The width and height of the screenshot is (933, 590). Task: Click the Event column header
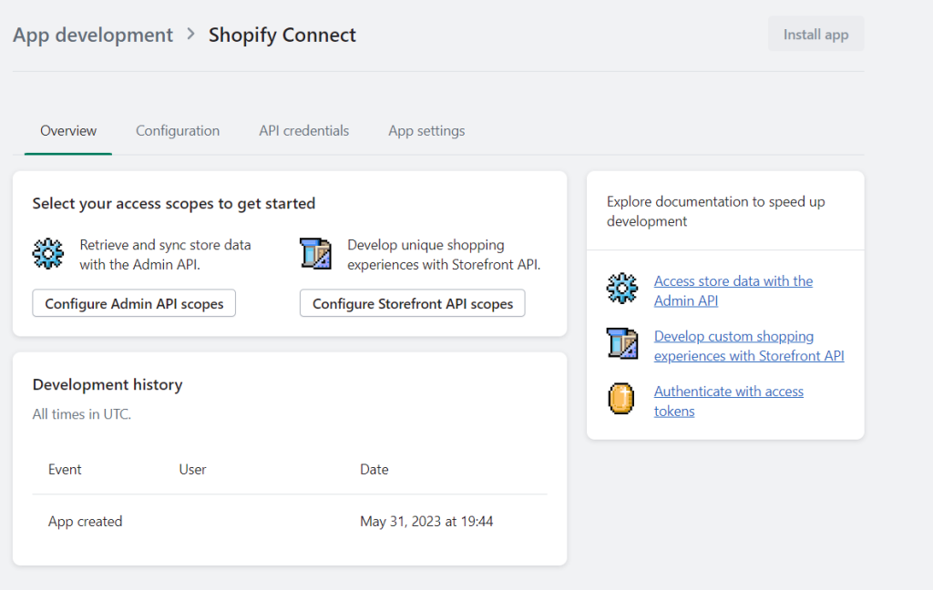65,469
